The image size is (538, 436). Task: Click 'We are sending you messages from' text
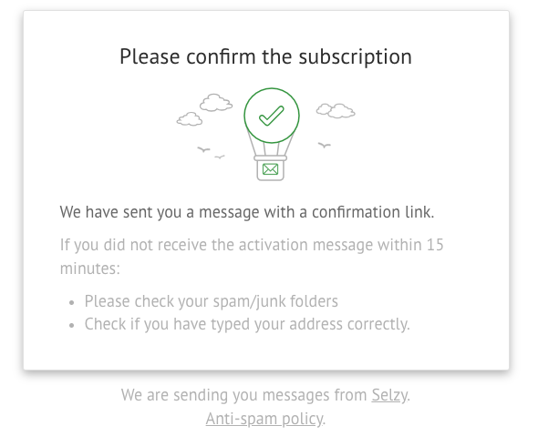(244, 395)
